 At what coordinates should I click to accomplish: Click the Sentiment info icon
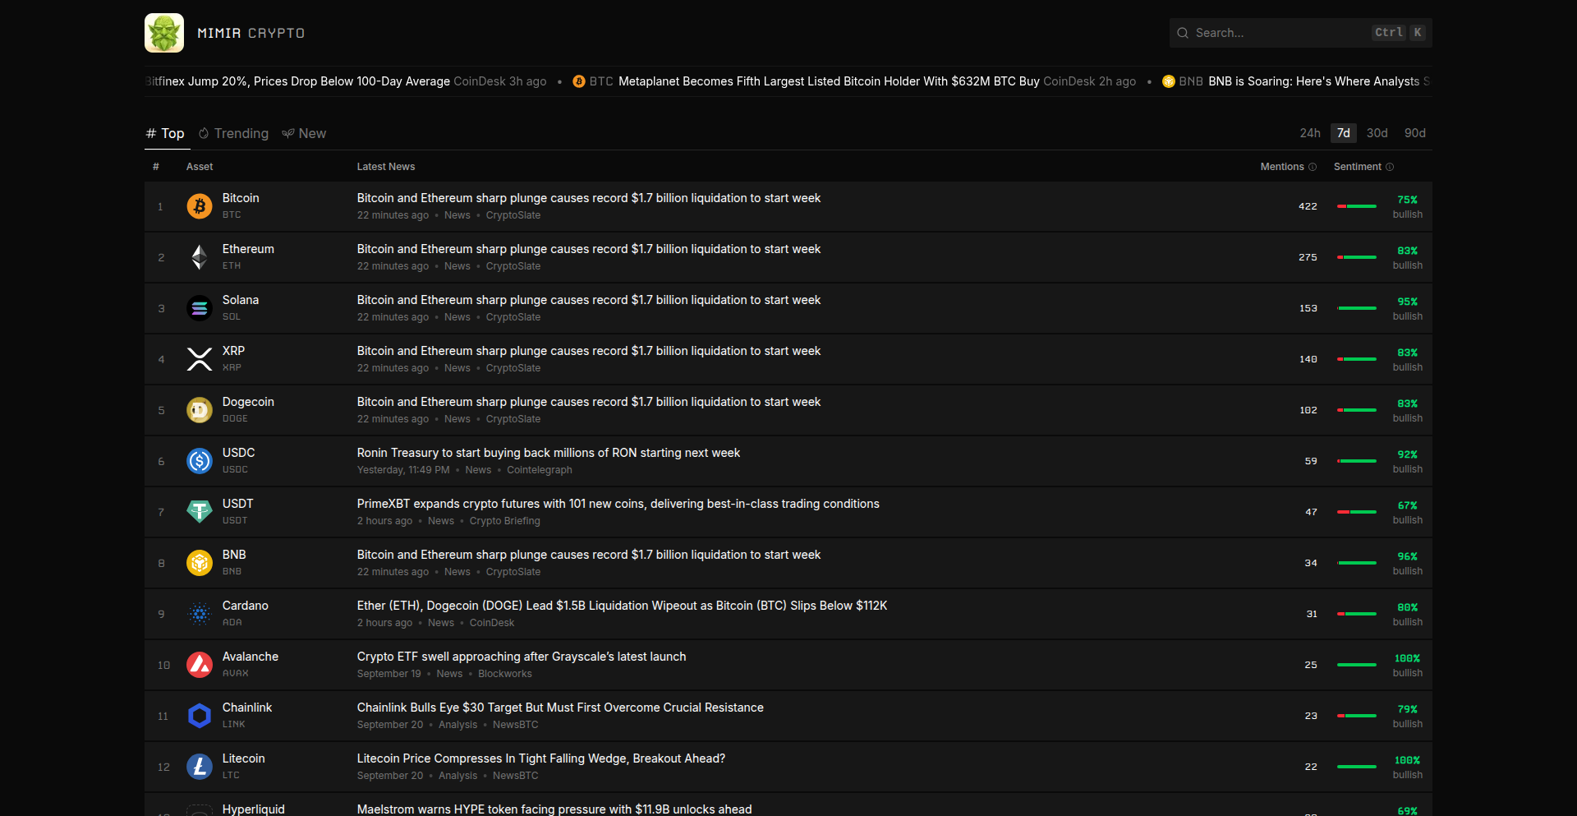(x=1390, y=167)
